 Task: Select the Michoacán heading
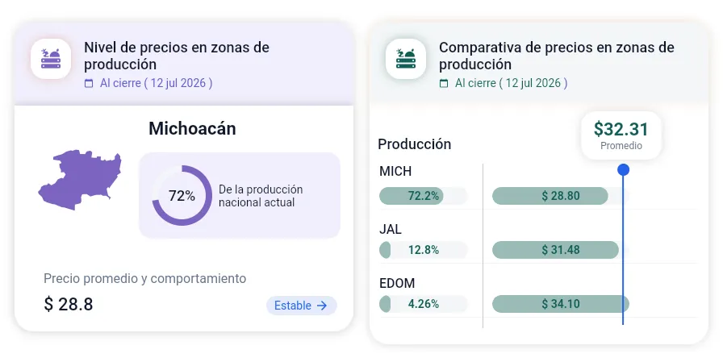192,128
